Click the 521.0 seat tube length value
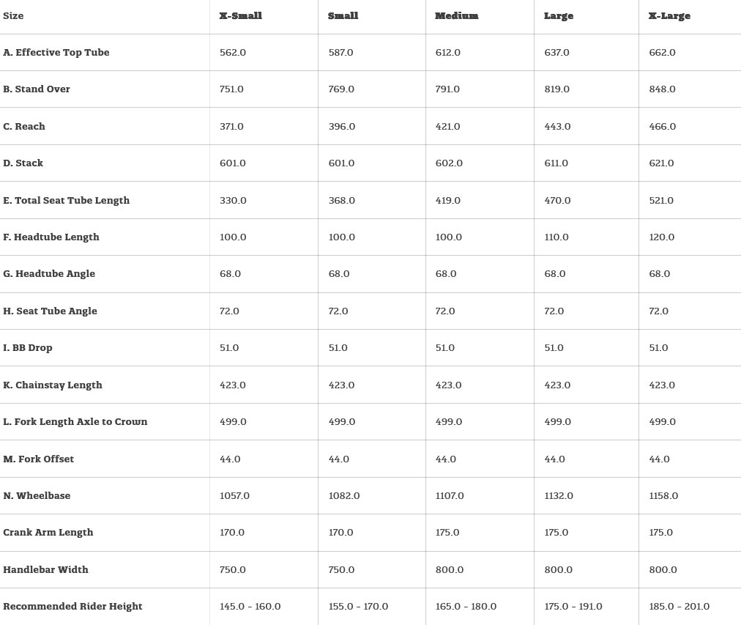 click(661, 201)
